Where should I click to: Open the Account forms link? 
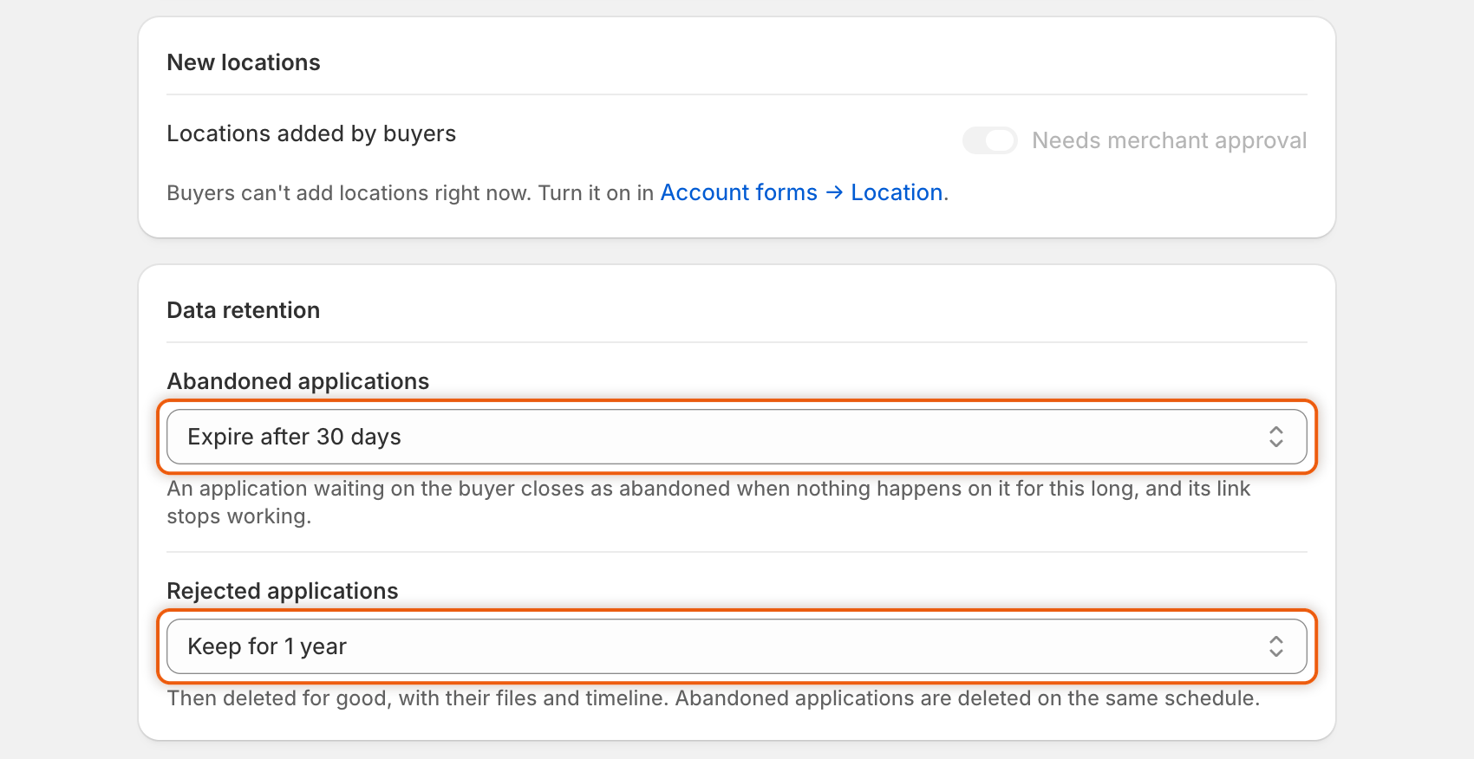click(x=739, y=192)
